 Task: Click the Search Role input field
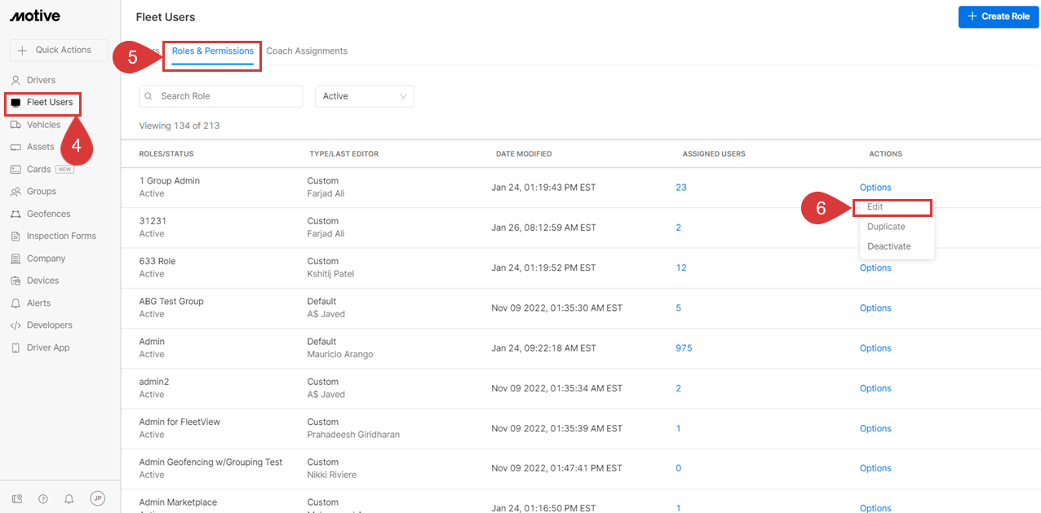(x=220, y=95)
